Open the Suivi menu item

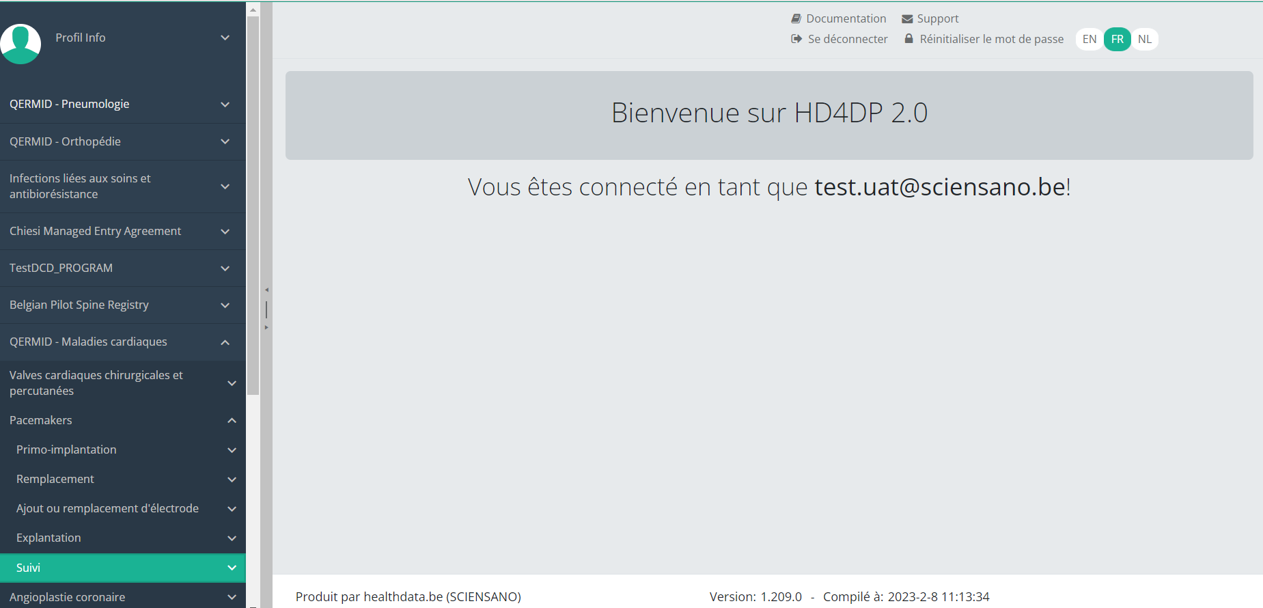pyautogui.click(x=29, y=568)
